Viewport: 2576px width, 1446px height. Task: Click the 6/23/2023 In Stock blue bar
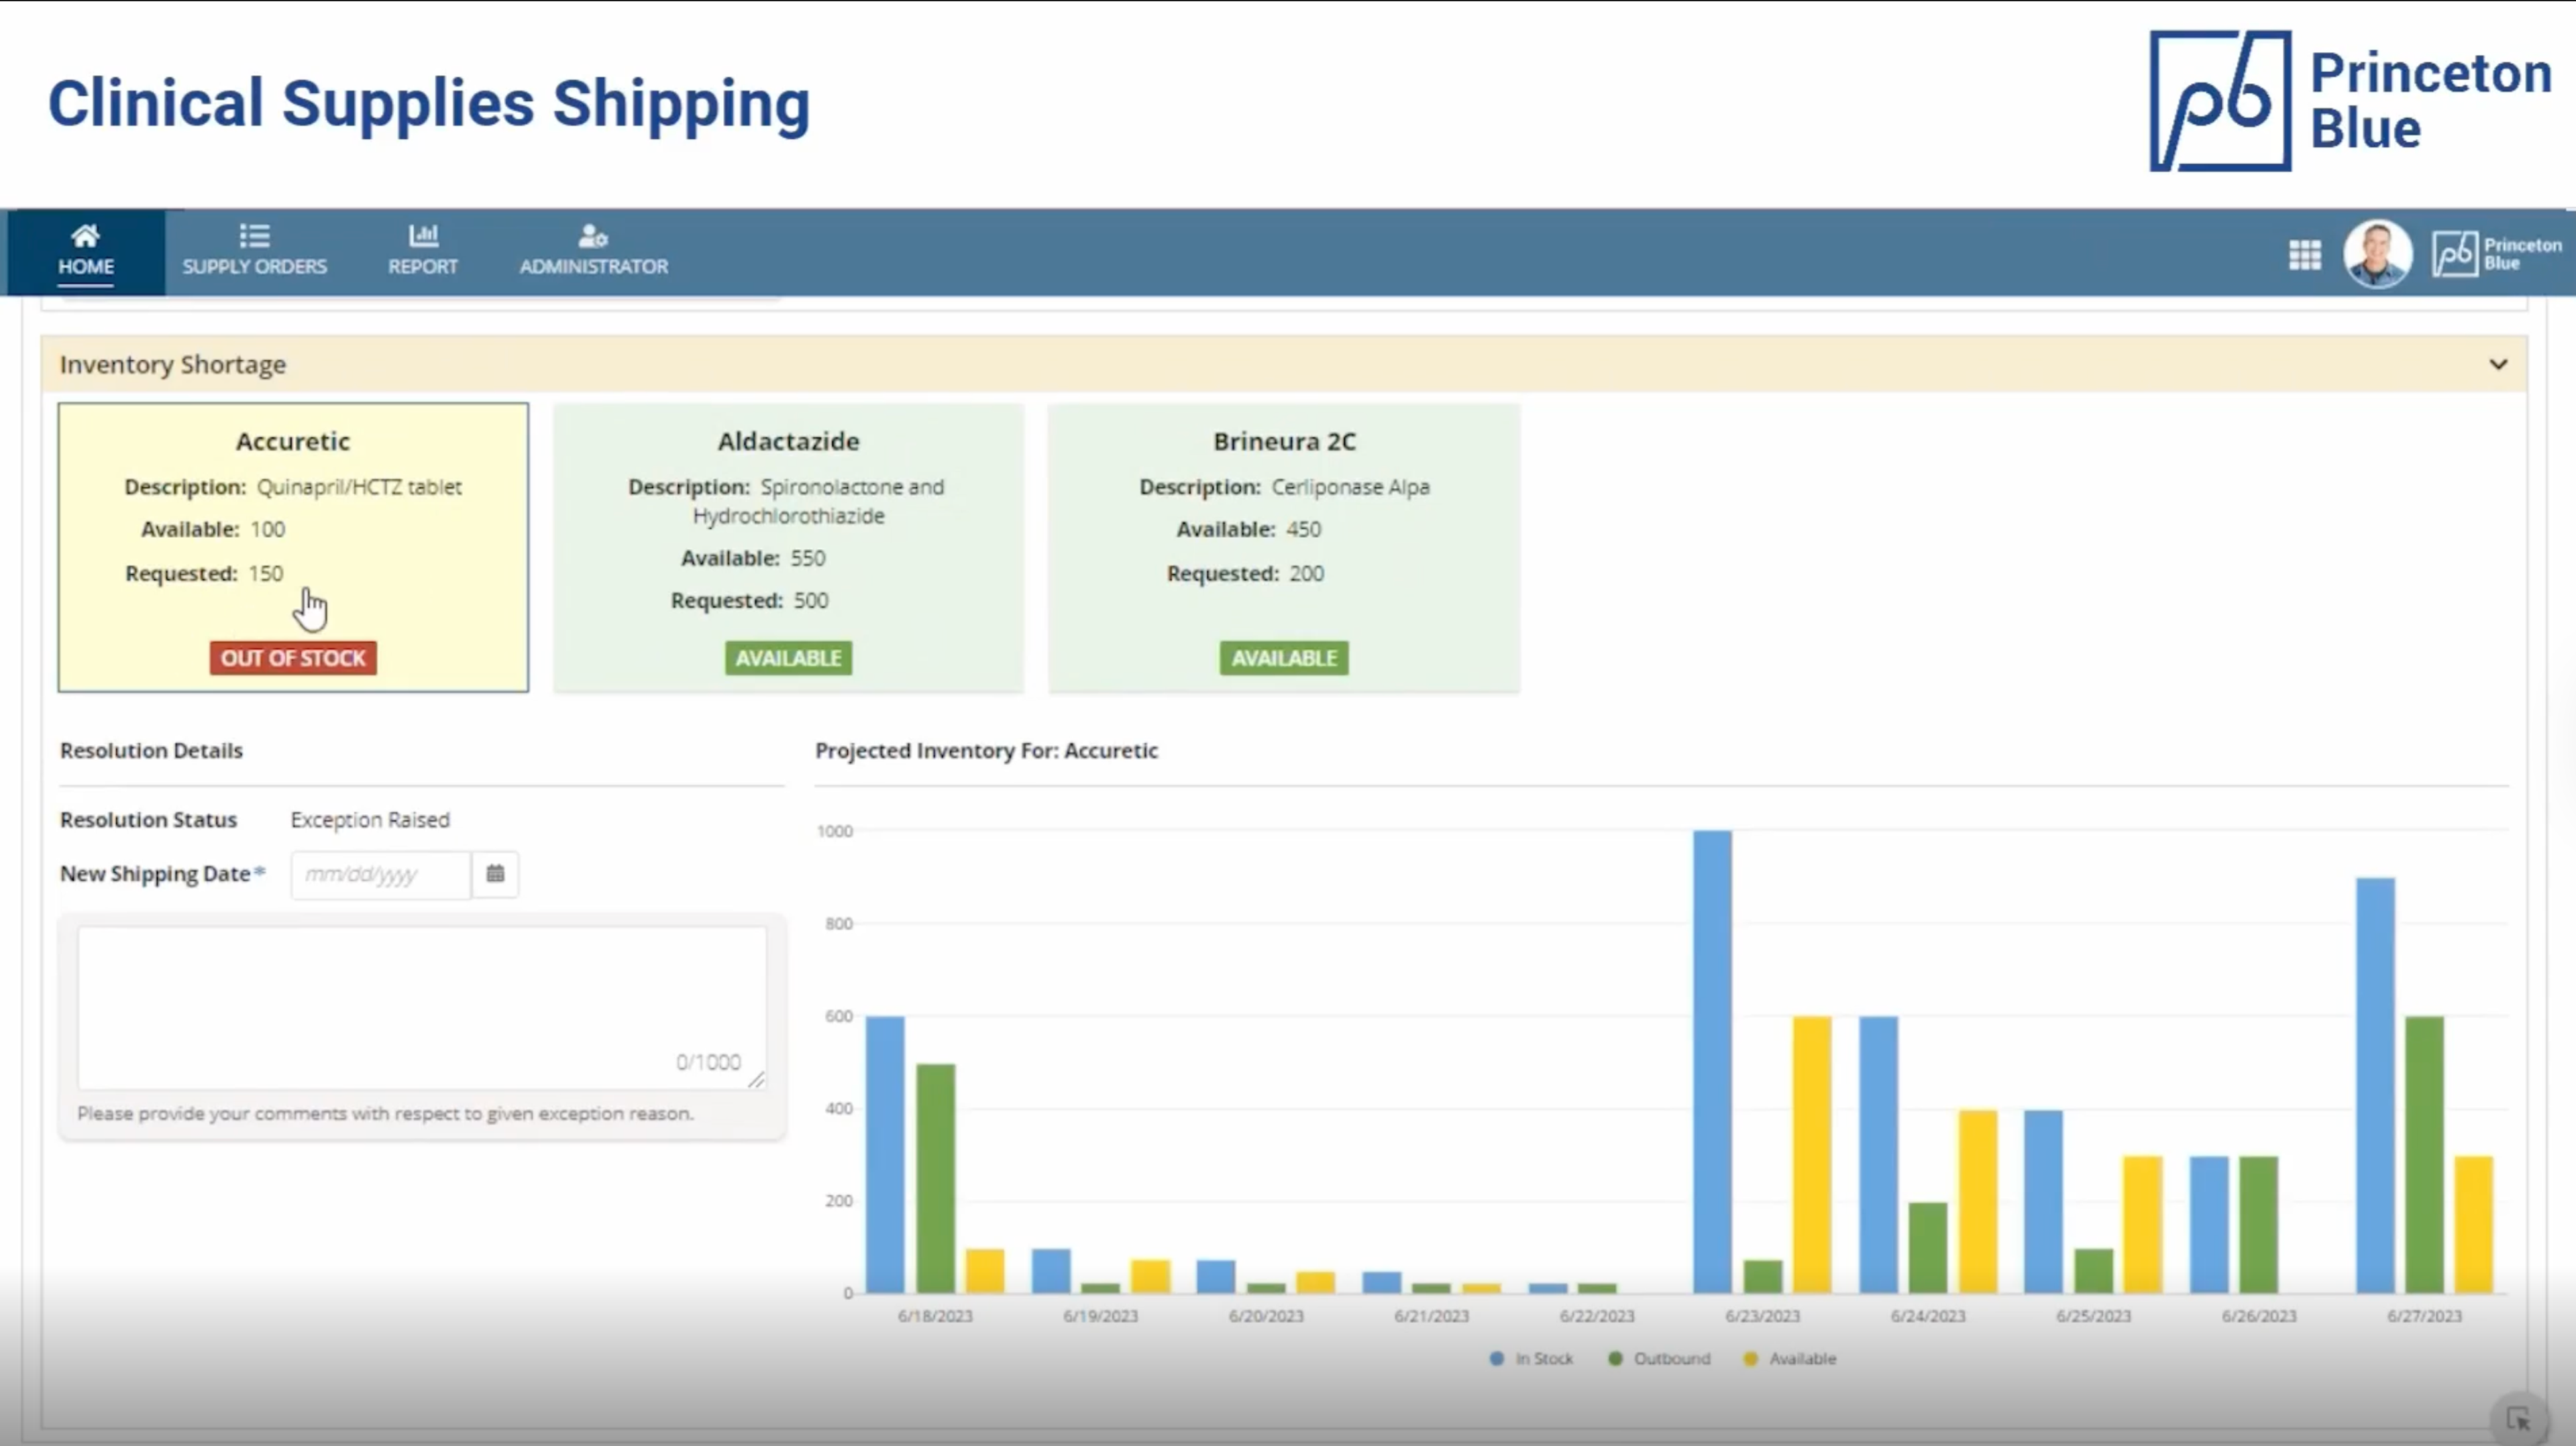1712,1062
